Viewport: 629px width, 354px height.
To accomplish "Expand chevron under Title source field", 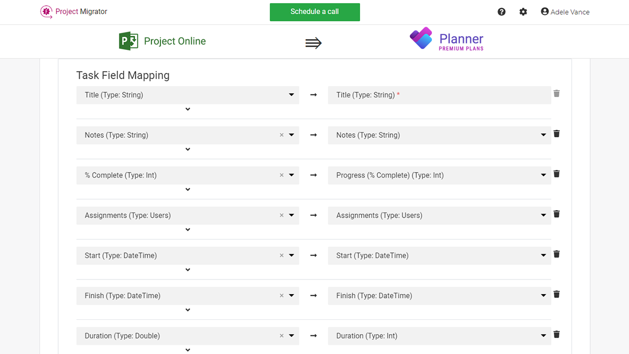I will tap(188, 110).
